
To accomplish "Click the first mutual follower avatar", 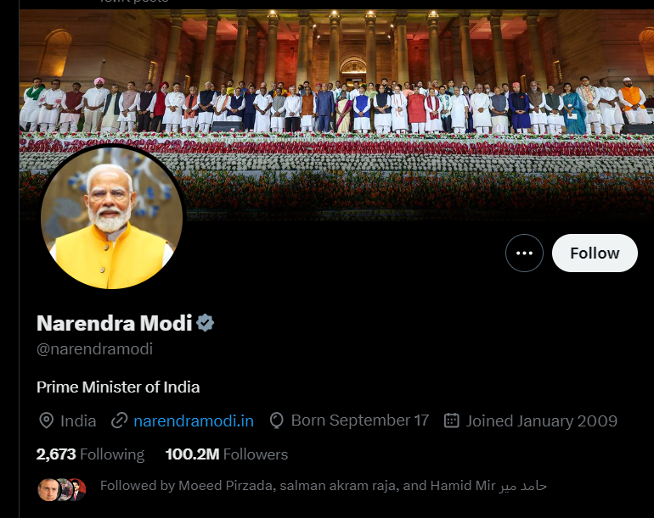I will (47, 489).
